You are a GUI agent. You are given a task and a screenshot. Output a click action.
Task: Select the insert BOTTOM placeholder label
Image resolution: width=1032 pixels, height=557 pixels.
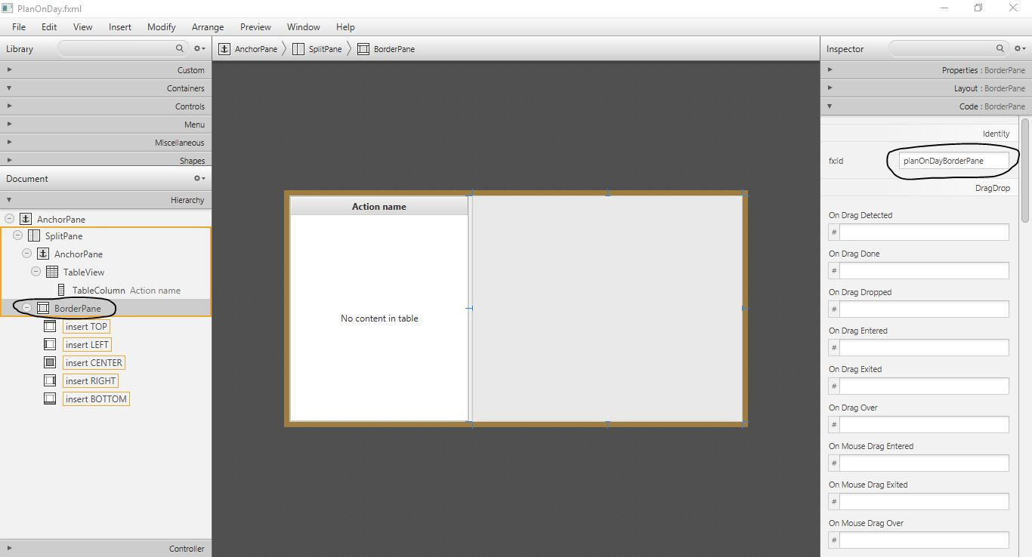click(x=96, y=399)
